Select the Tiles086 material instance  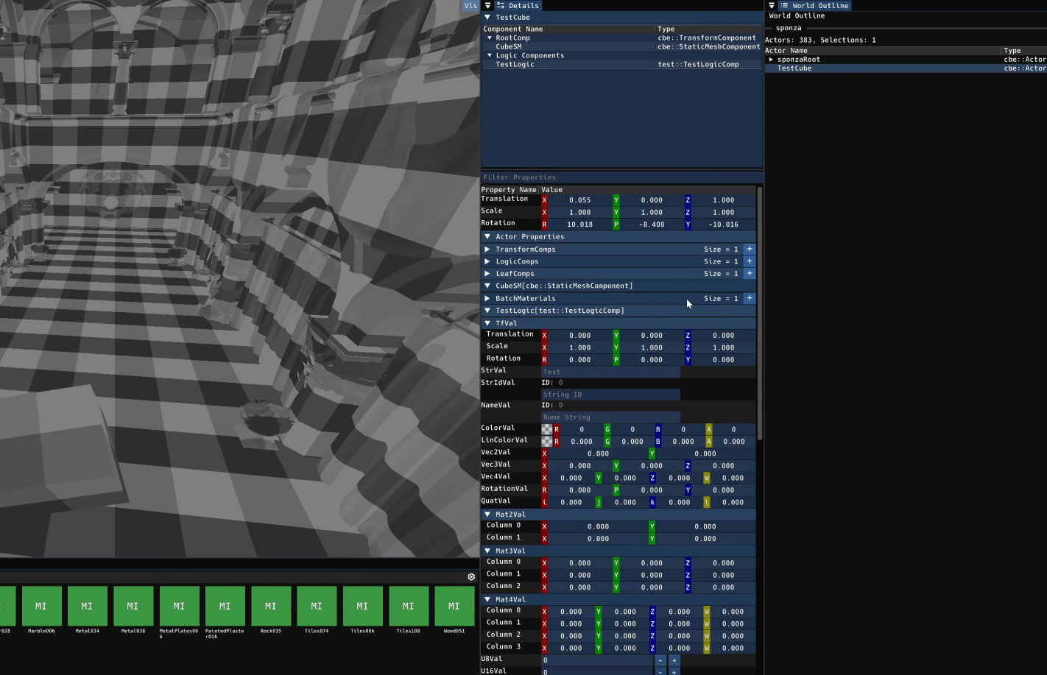click(362, 606)
